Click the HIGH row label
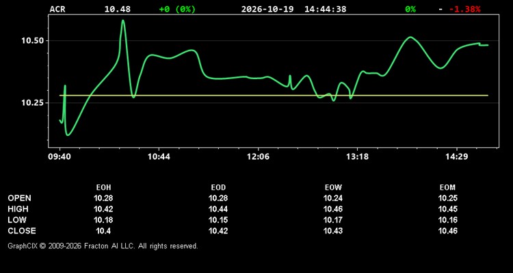Viewport: 513px width, 273px height. coord(18,209)
